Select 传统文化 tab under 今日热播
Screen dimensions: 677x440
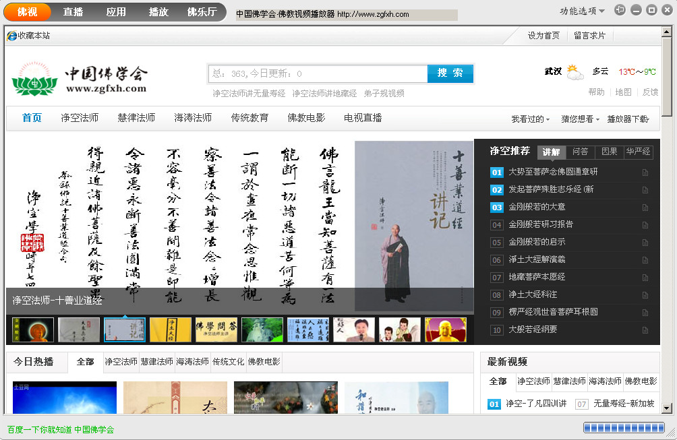pos(228,362)
